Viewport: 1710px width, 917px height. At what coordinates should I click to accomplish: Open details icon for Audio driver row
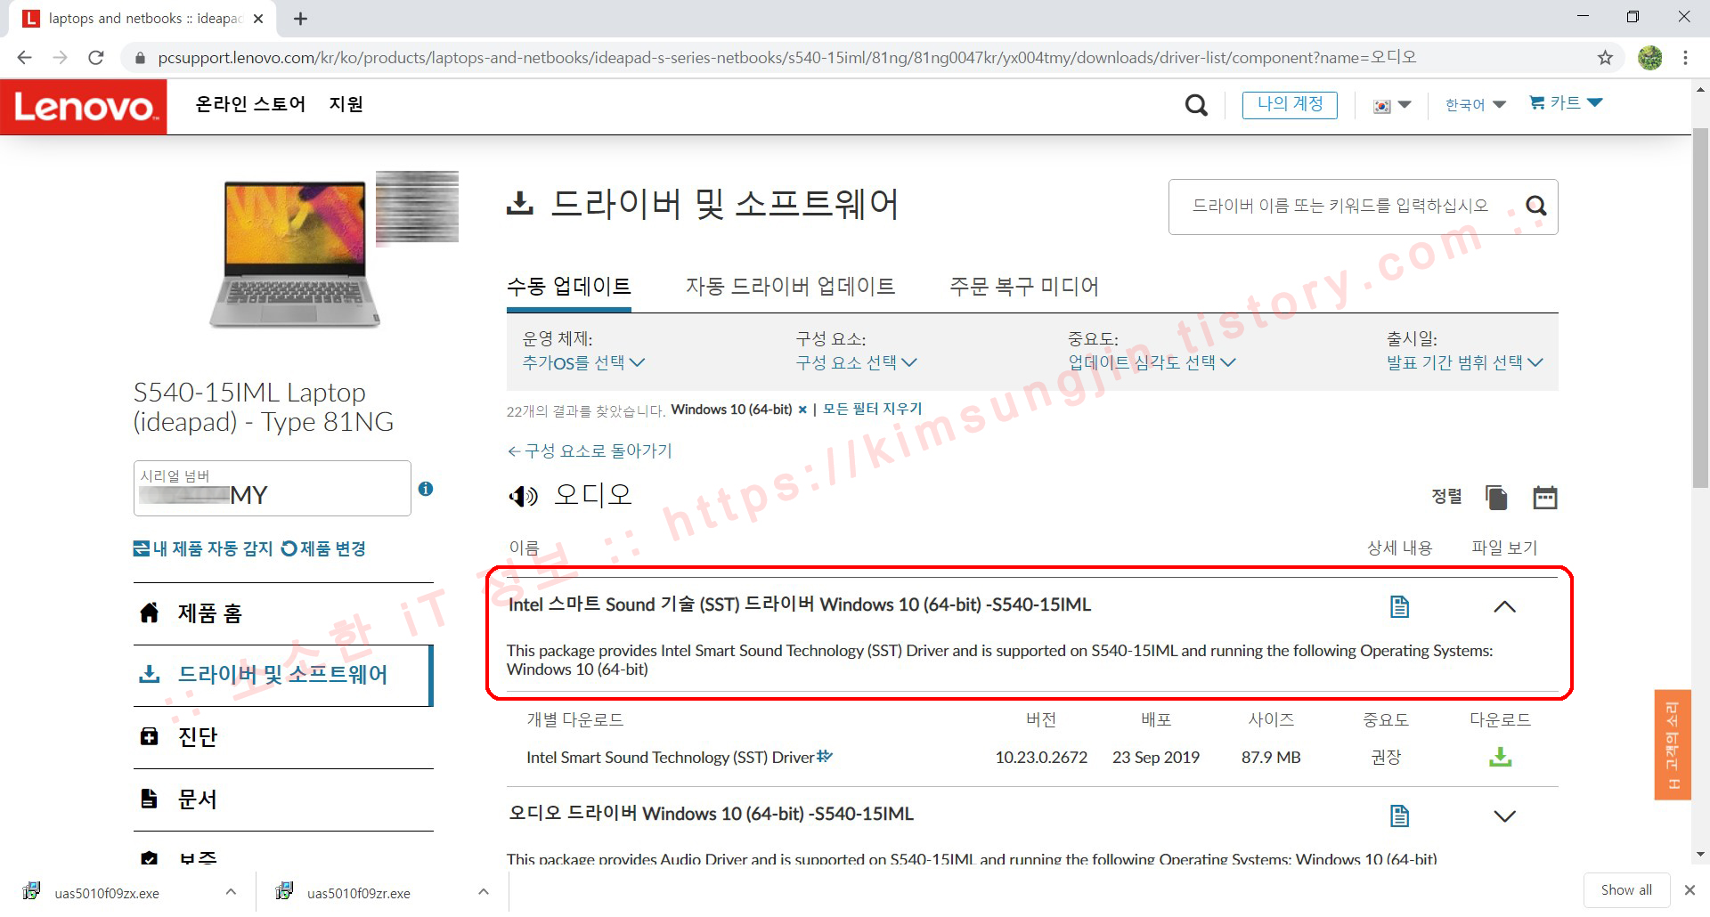[1399, 816]
